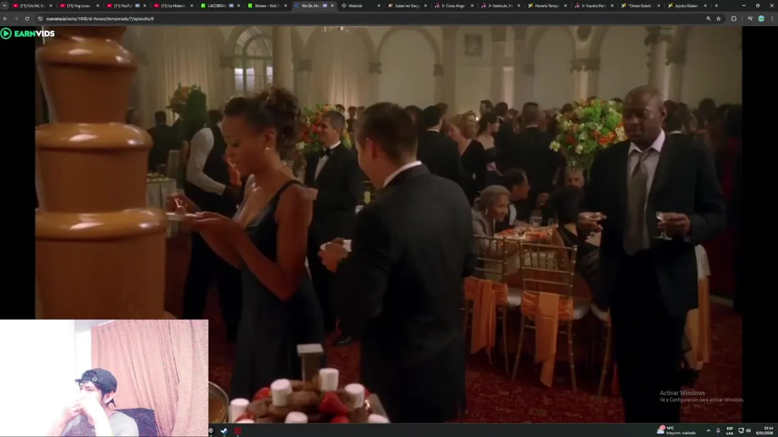Switch to the 'Omae Gotoki' tab
Viewport: 778px width, 437px height.
(642, 5)
